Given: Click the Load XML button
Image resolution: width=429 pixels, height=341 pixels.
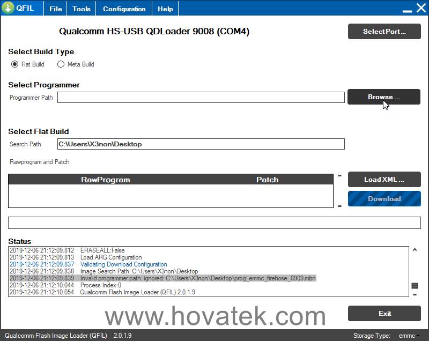Looking at the screenshot, I should tap(384, 180).
